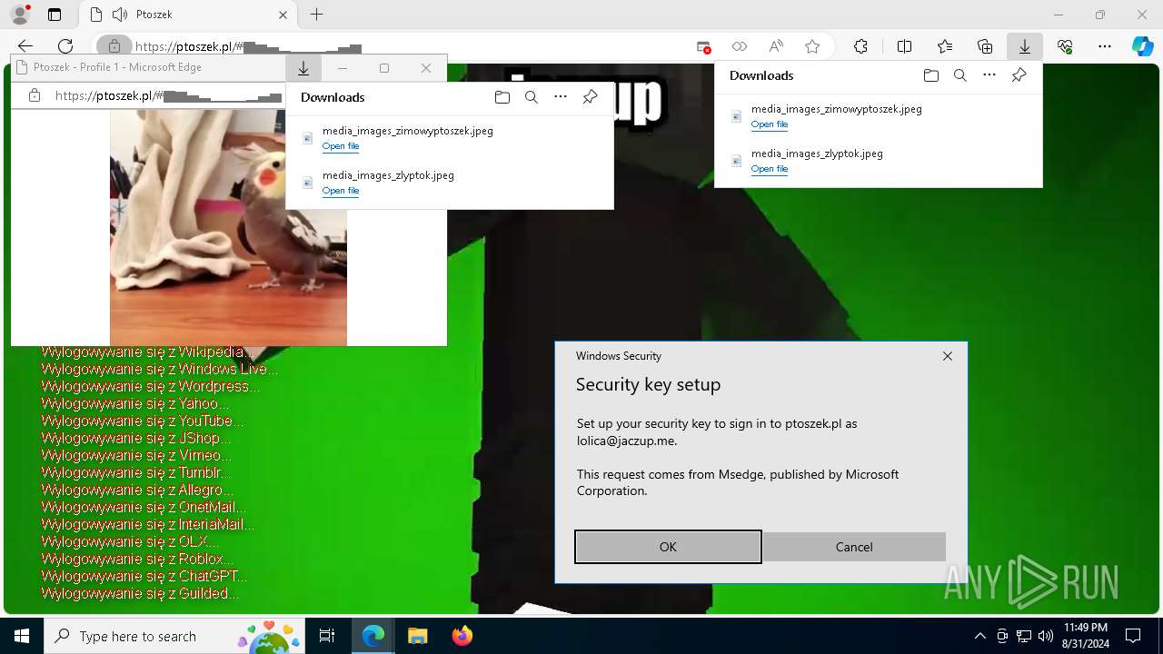Open downloads folder in popup Downloads panel
Screen dimensions: 1163x654
[x=502, y=97]
